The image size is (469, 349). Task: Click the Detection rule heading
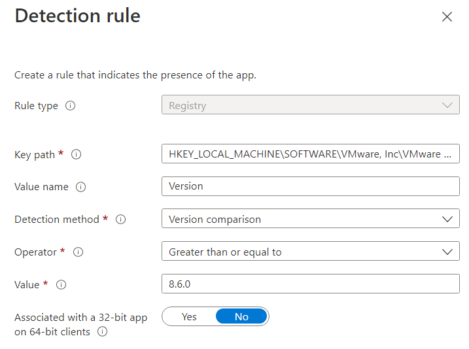[78, 16]
